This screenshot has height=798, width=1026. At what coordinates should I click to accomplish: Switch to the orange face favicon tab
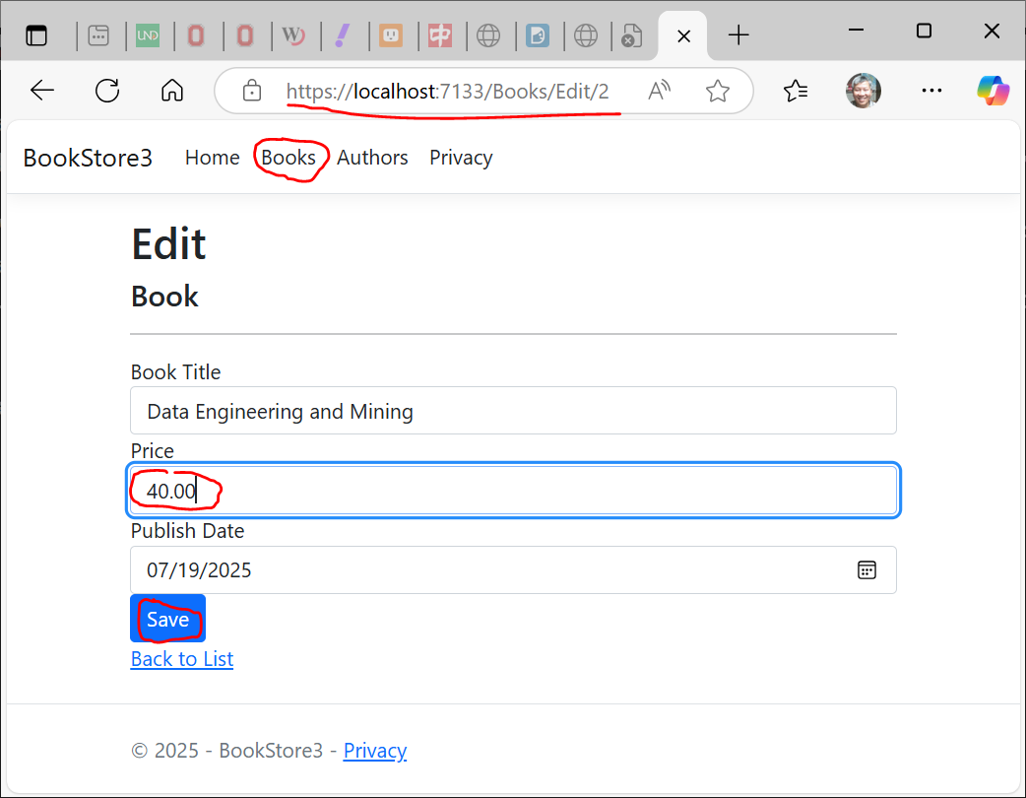[391, 35]
